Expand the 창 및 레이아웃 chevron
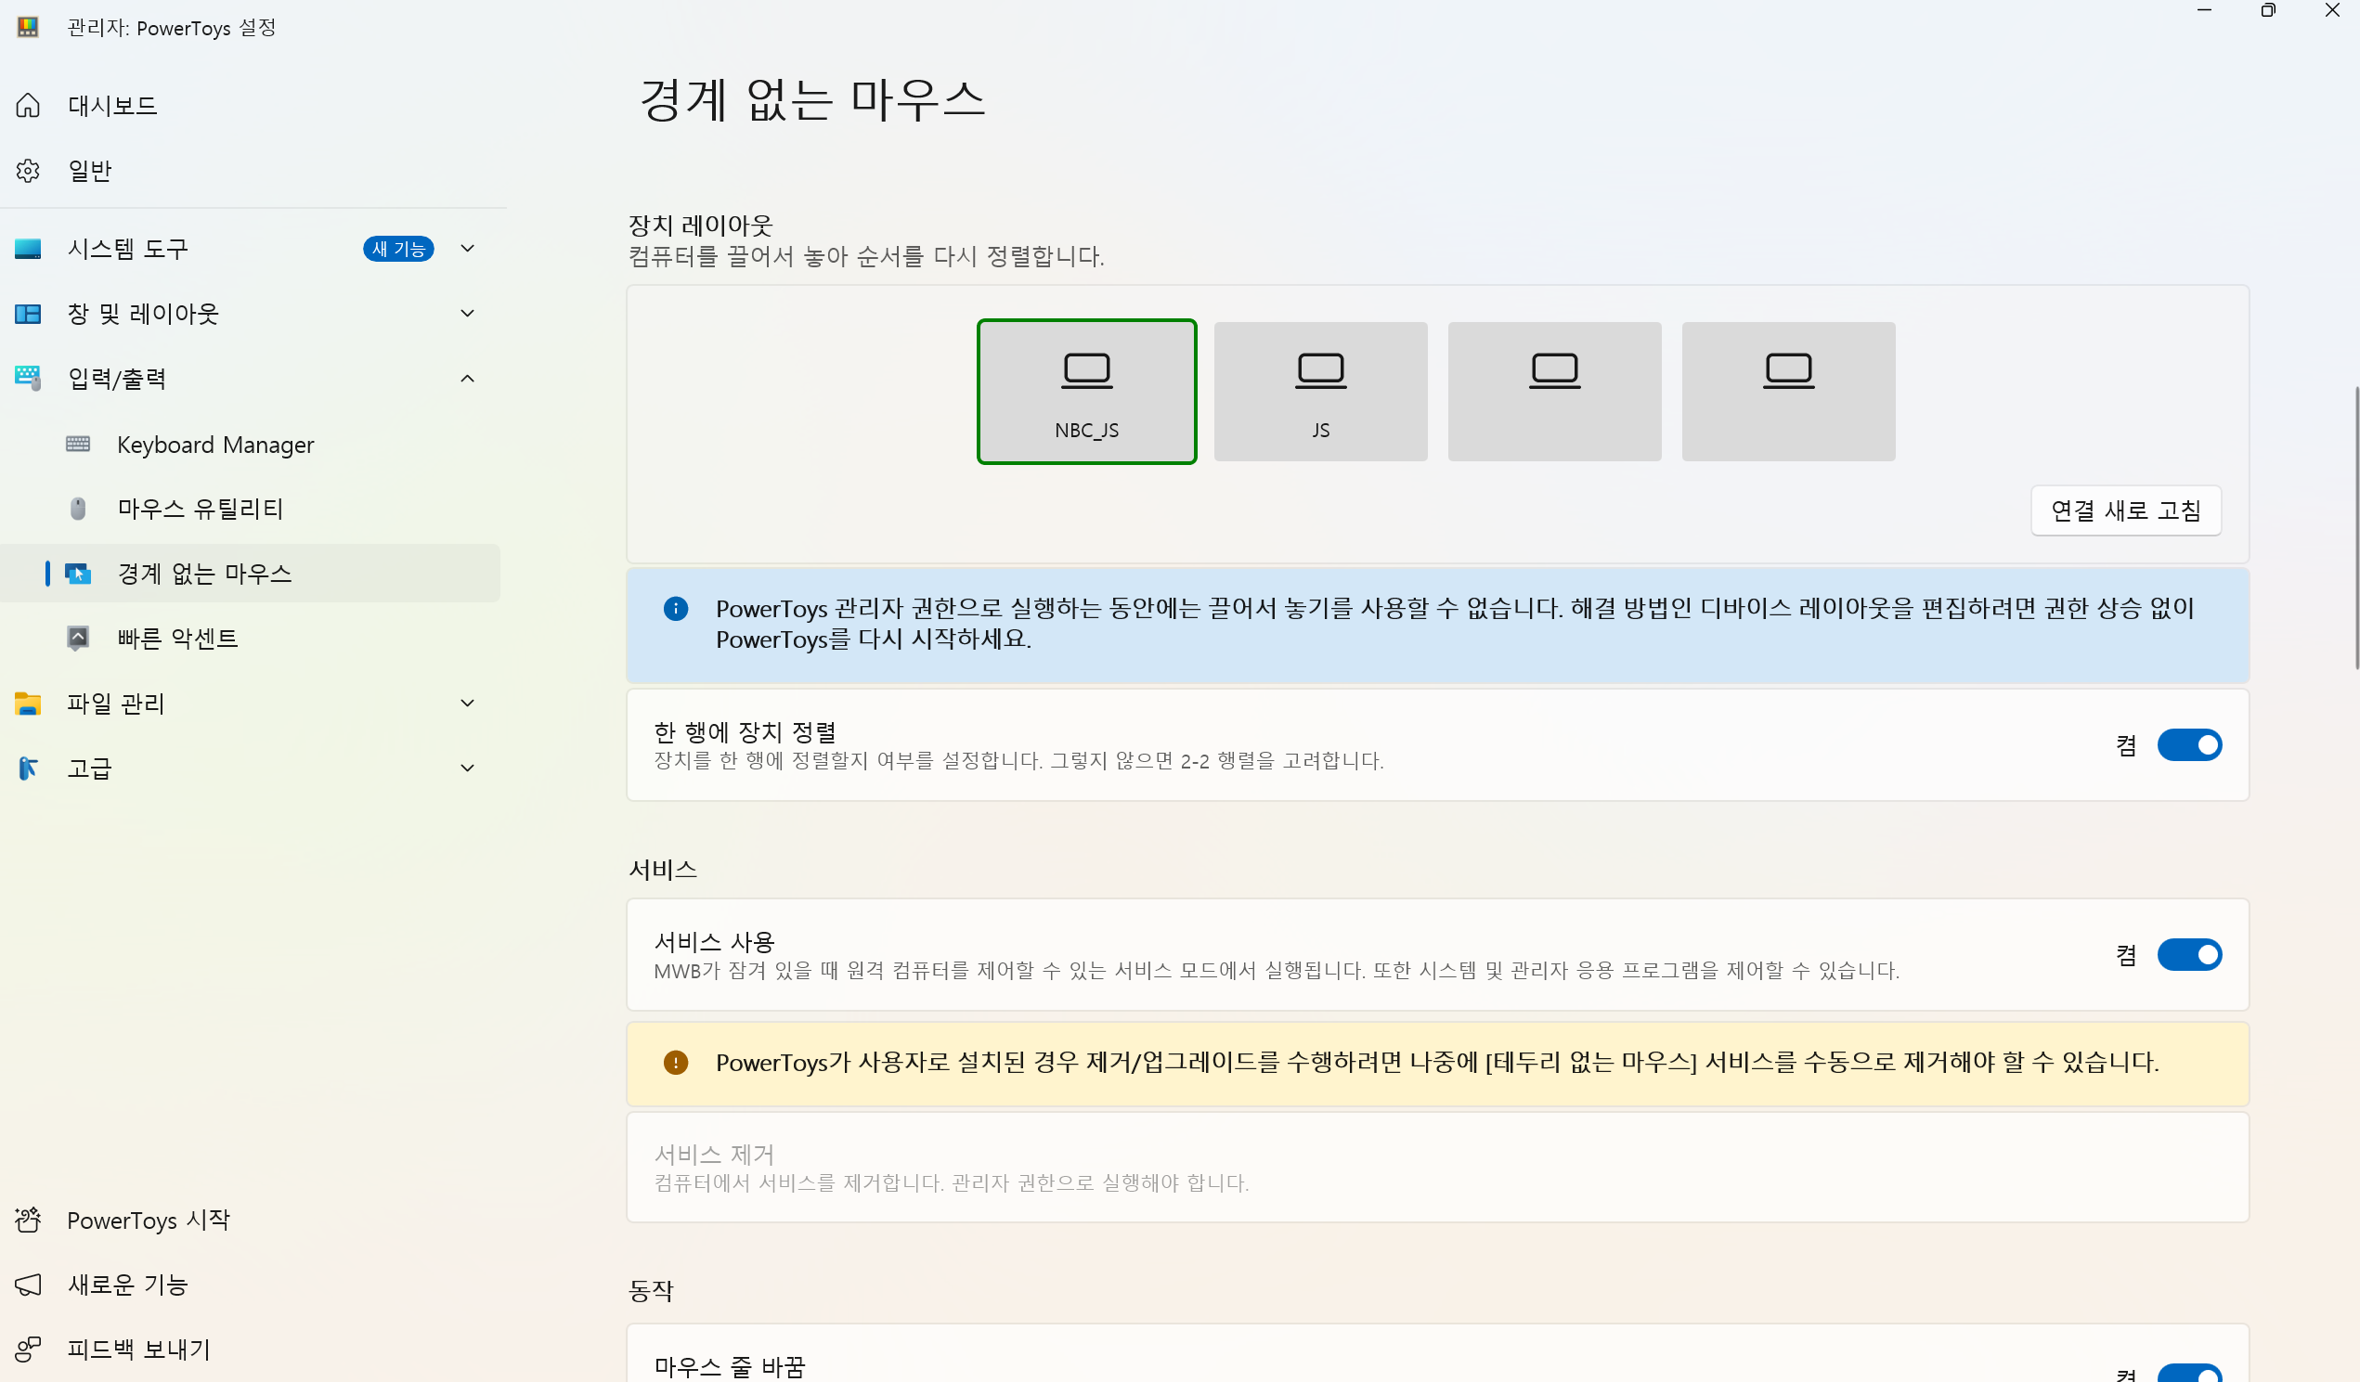Screen dimensions: 2360x1382 coord(467,313)
